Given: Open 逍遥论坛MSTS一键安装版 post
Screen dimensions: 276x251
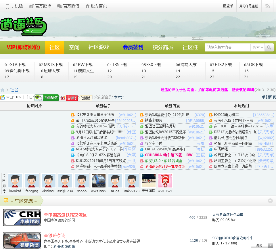Looking at the screenshot, I should coord(165,166).
